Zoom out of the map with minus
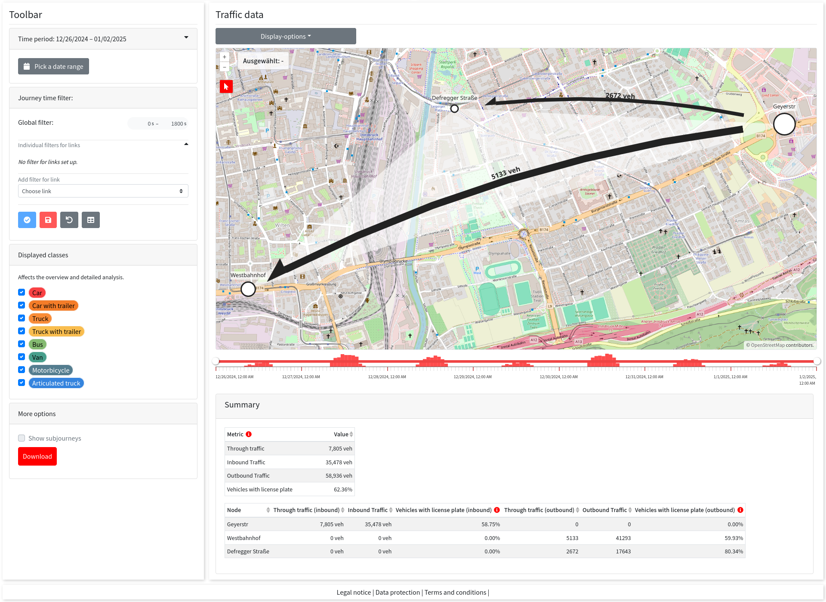 point(225,67)
